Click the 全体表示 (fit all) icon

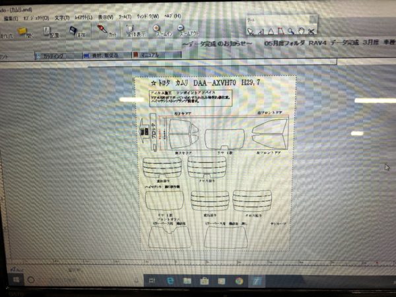[129, 28]
